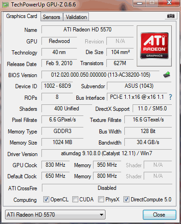Click the Bandwidth field 30.4 GB/s
Screen dimensions: 181x224
tap(148, 142)
